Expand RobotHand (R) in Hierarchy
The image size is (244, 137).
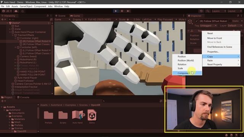15,59
